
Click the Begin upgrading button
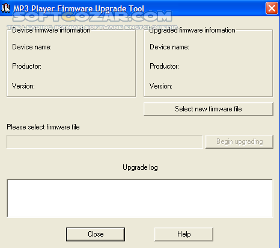(x=239, y=141)
